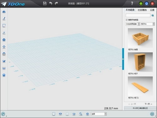Open the material sphere render tool
157x118 pixels.
4,75
